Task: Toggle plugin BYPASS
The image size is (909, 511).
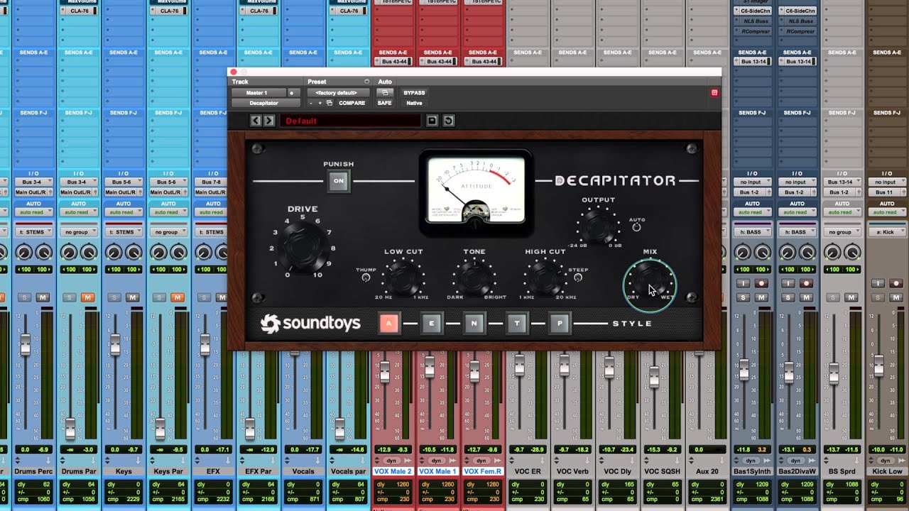Action: coord(414,93)
